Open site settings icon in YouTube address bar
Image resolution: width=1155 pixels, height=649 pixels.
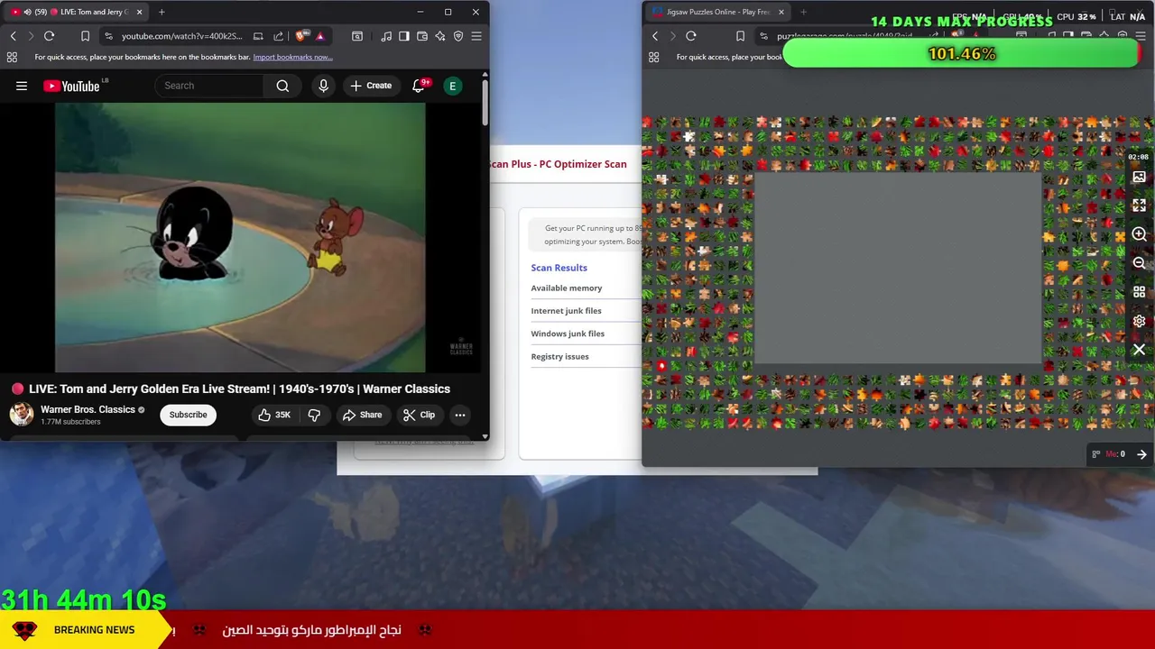pos(108,36)
